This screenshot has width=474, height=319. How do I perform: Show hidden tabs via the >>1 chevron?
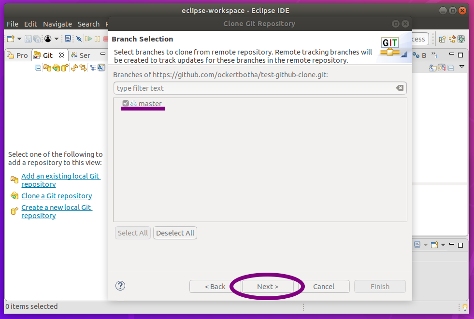(434, 55)
